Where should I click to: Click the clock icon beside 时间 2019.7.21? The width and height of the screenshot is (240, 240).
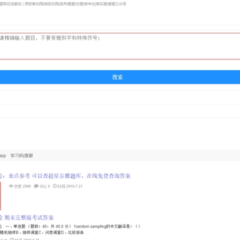click(x=55, y=186)
